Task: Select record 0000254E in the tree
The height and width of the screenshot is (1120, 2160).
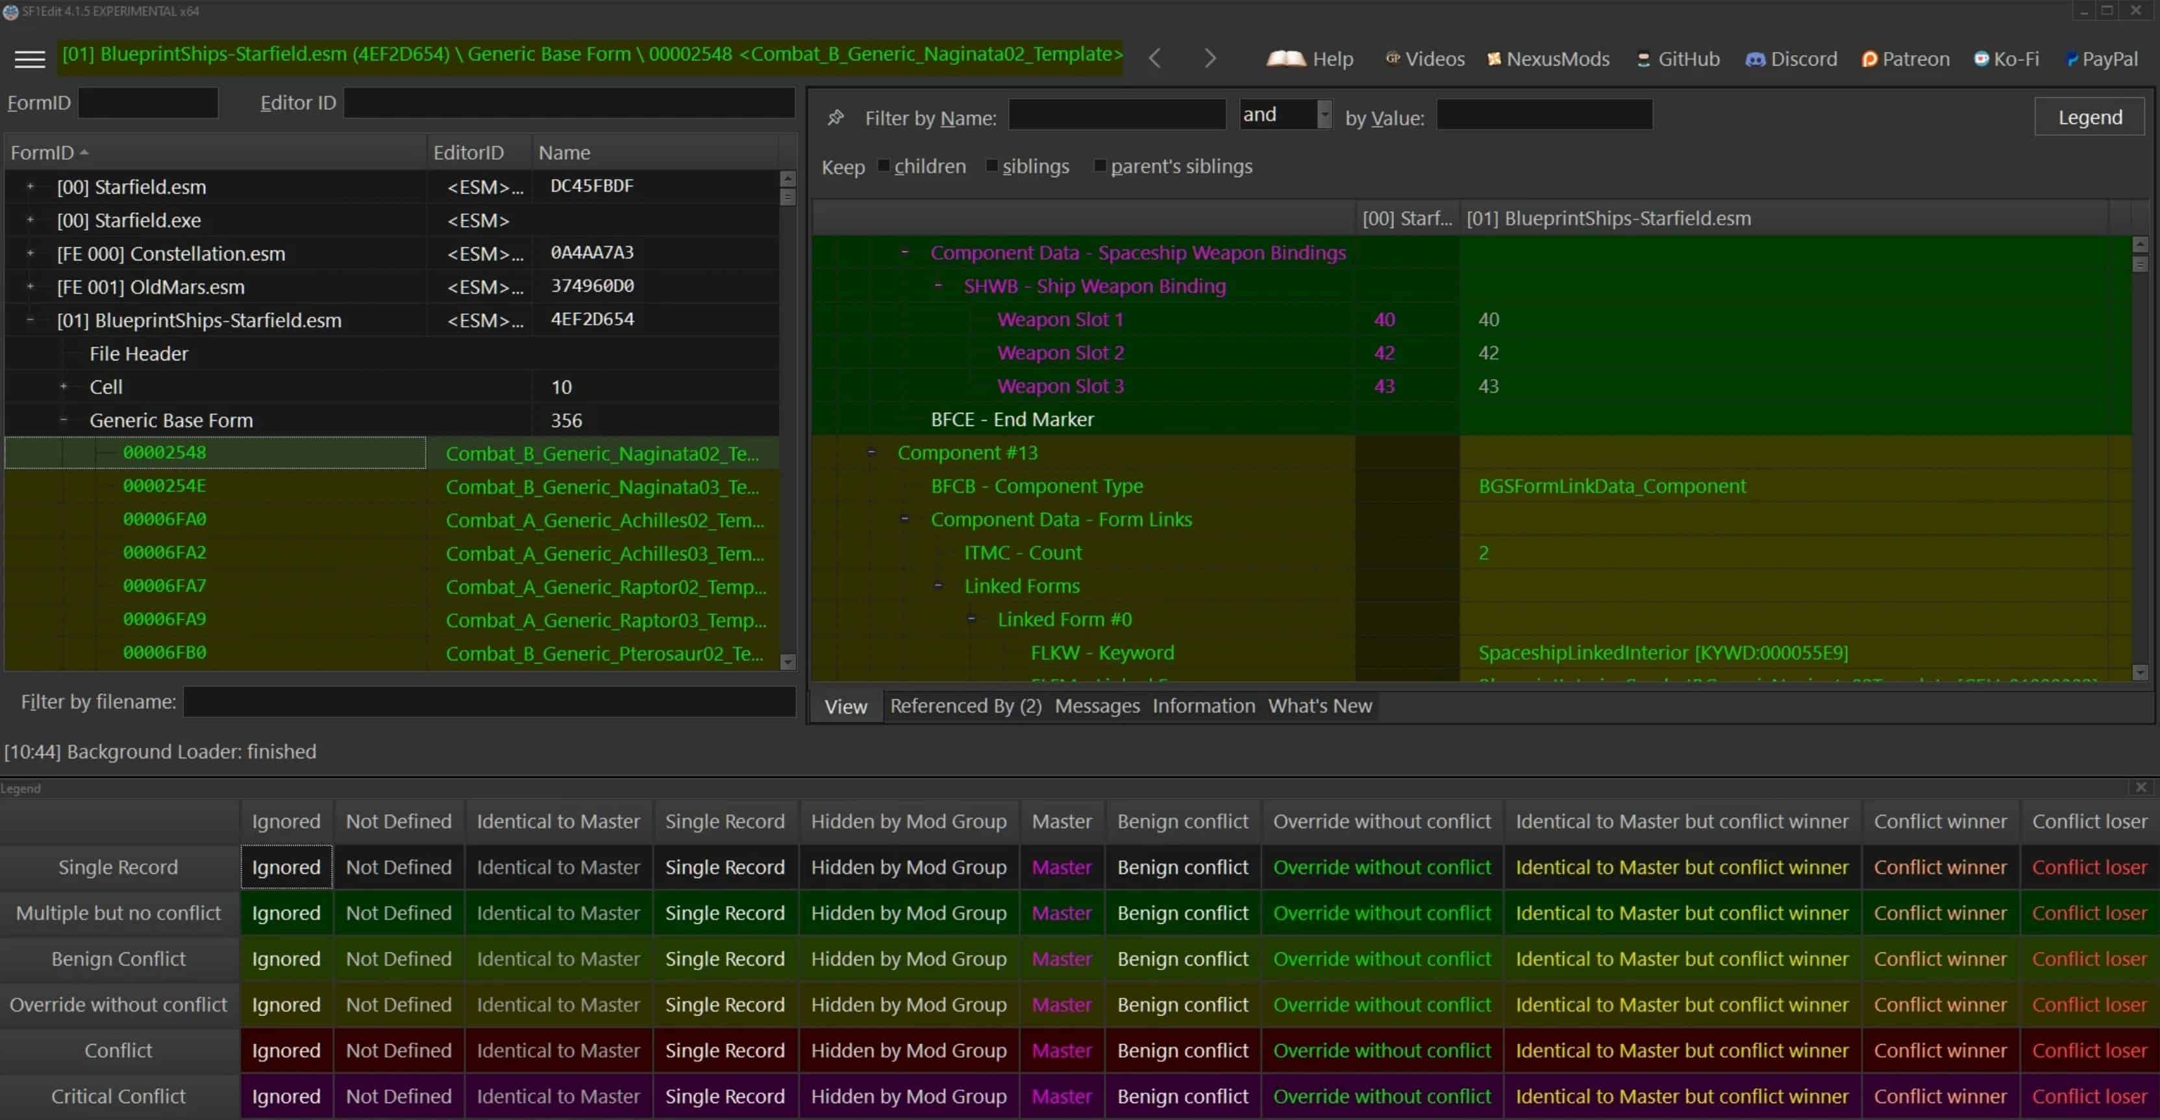Action: pyautogui.click(x=164, y=486)
